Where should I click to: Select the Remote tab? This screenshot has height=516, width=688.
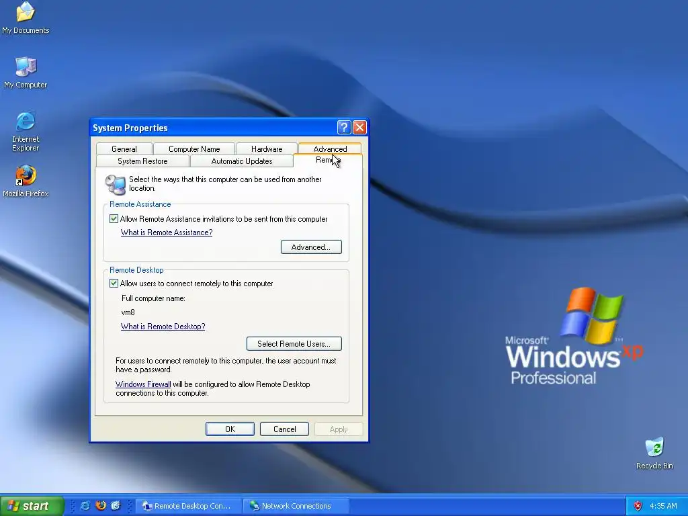click(328, 160)
